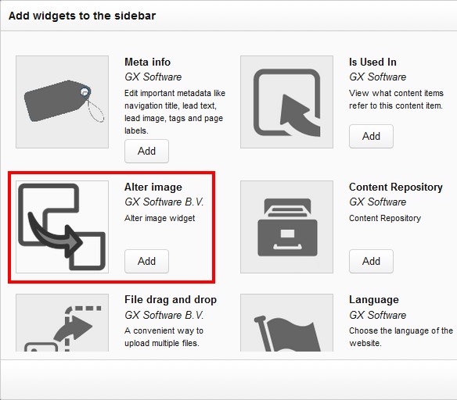Click the Add widgets to the sidebar header
The width and height of the screenshot is (457, 400).
pos(82,16)
